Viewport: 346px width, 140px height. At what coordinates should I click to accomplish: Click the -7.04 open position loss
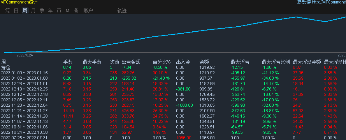click(x=126, y=68)
